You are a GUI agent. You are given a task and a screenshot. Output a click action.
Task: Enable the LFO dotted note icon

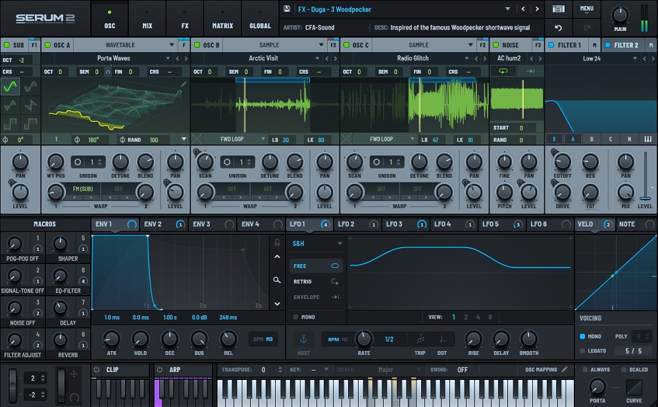[442, 339]
